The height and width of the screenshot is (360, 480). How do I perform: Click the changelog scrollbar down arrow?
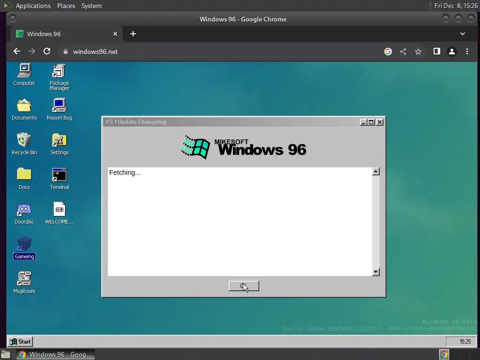tap(376, 272)
